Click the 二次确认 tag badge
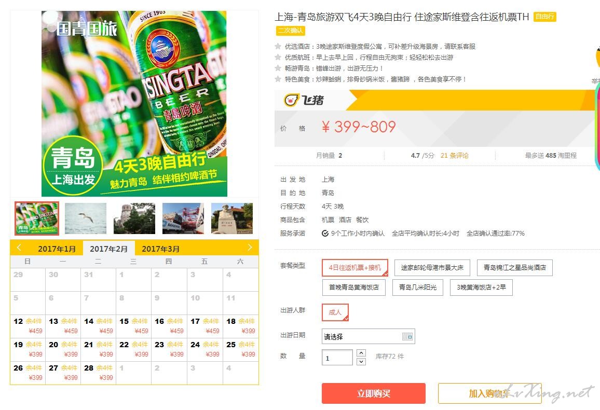 pyautogui.click(x=291, y=31)
